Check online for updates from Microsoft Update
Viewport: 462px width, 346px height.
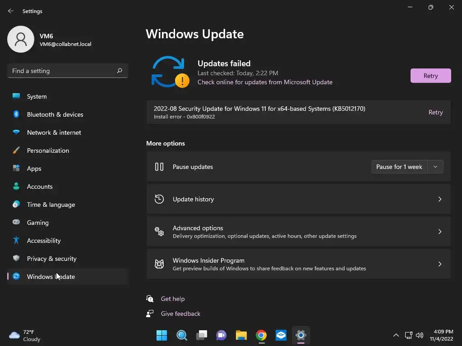tap(265, 82)
